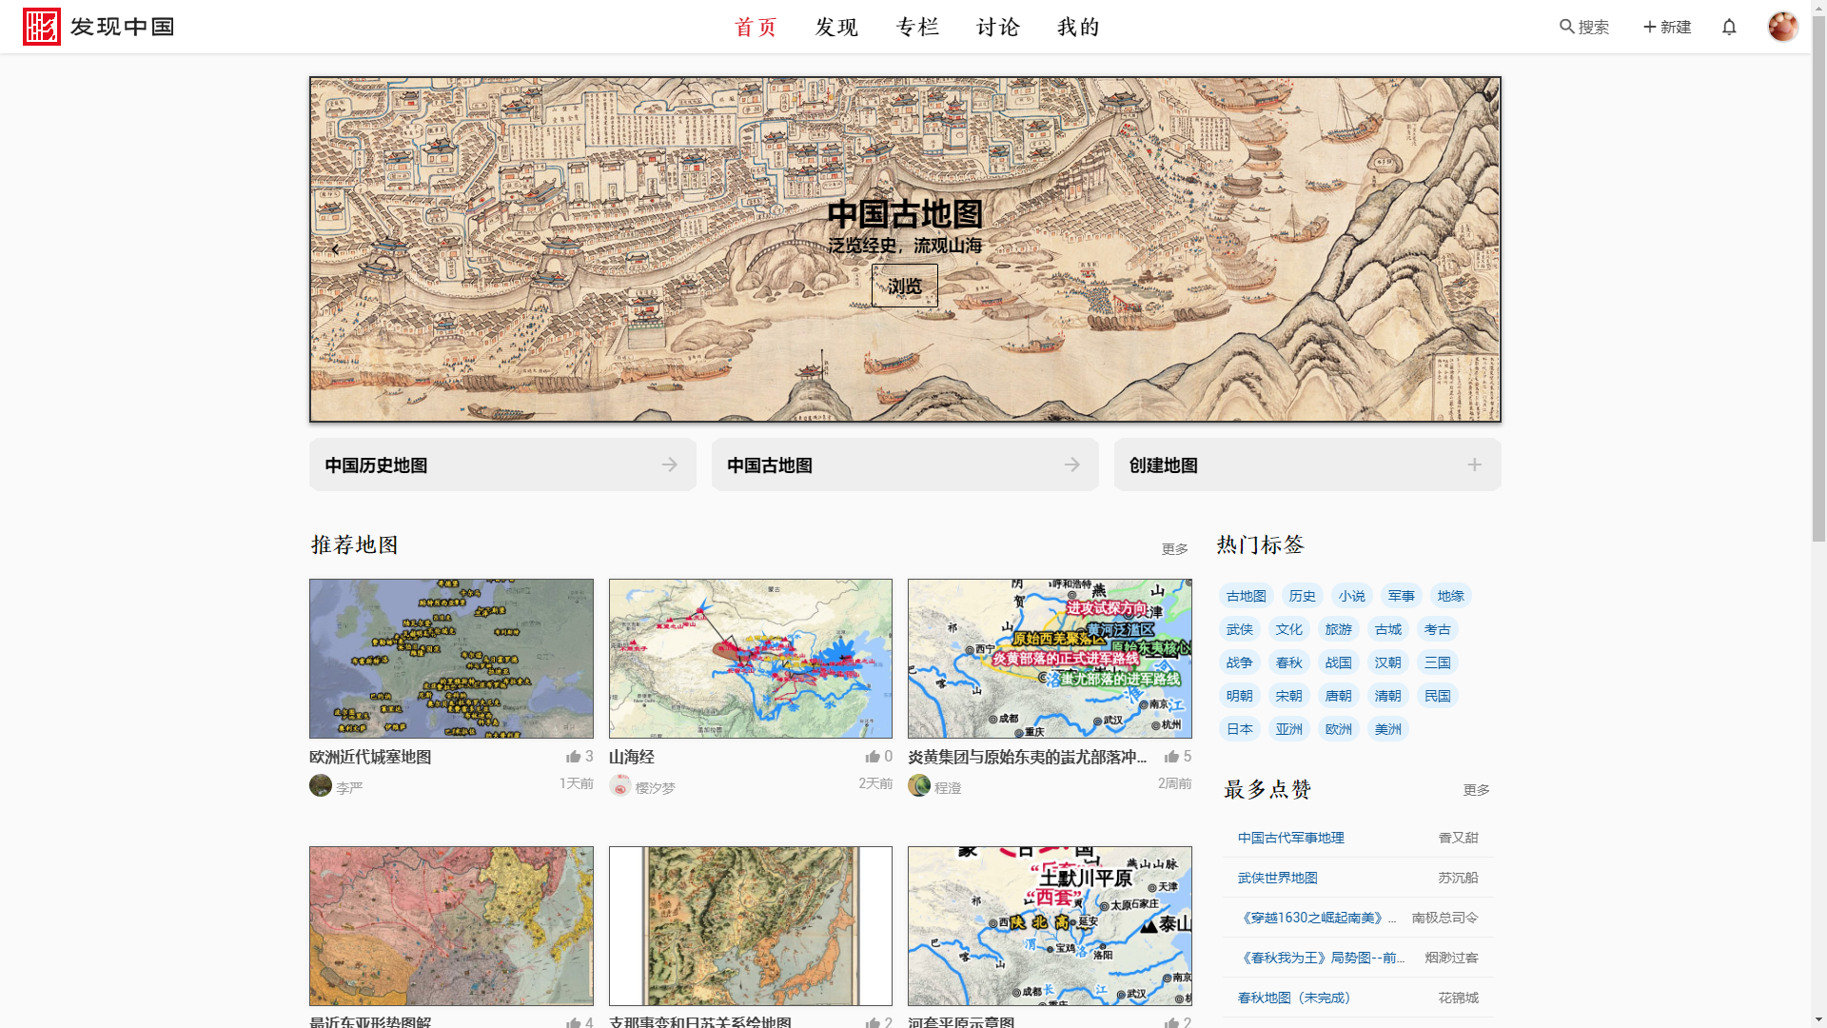Select the 春秋 tag
This screenshot has width=1827, height=1028.
pyautogui.click(x=1289, y=662)
